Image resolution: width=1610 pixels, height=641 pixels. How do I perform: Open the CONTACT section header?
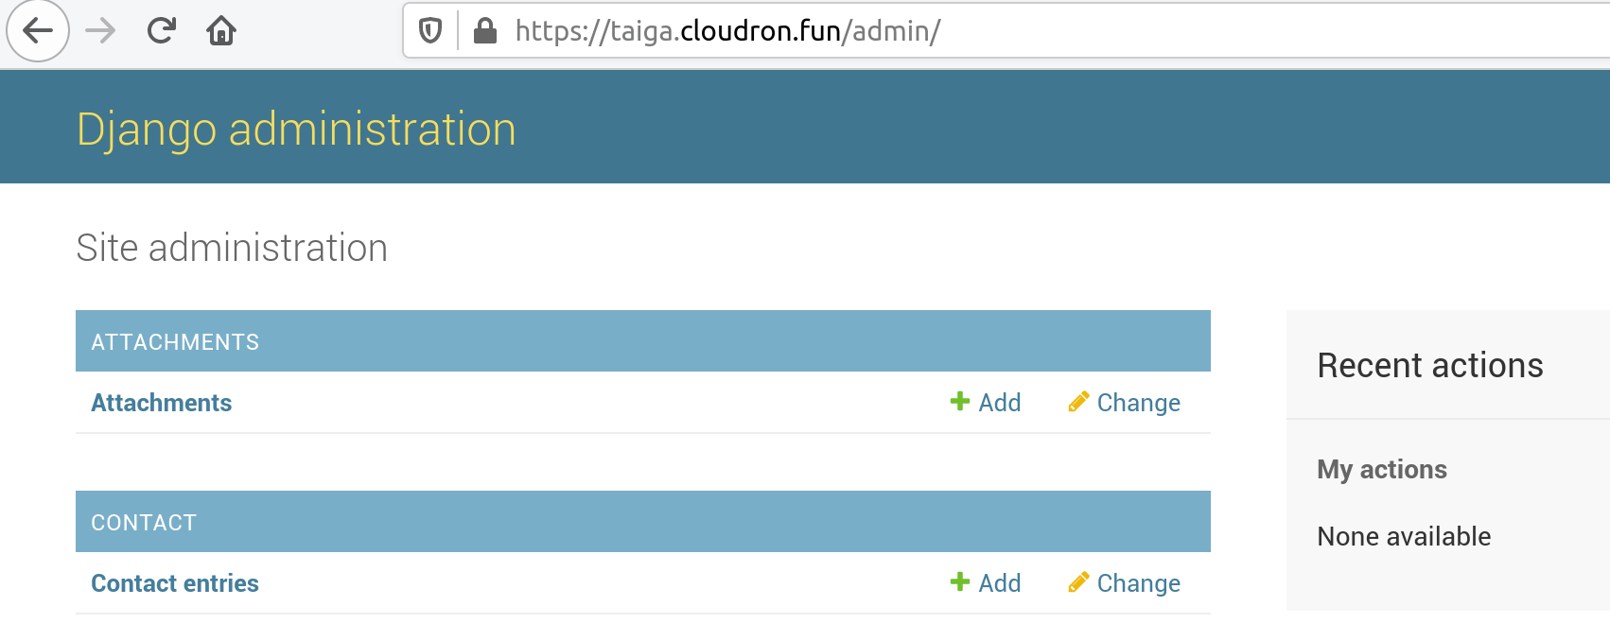point(144,523)
